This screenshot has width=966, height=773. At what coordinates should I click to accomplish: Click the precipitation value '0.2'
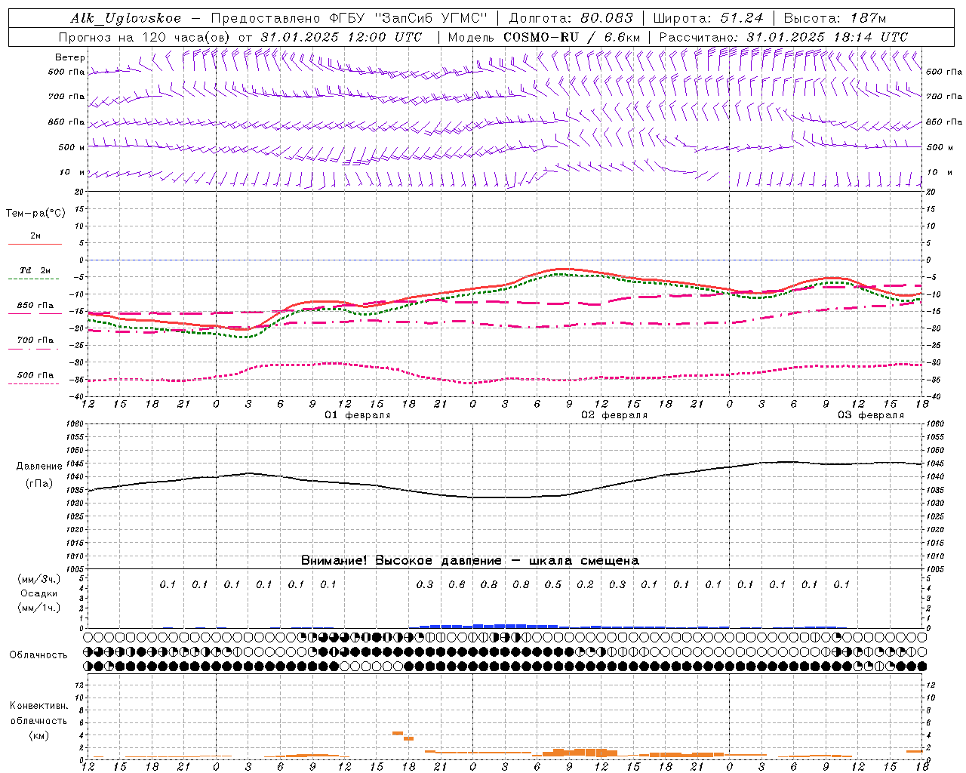pos(585,584)
